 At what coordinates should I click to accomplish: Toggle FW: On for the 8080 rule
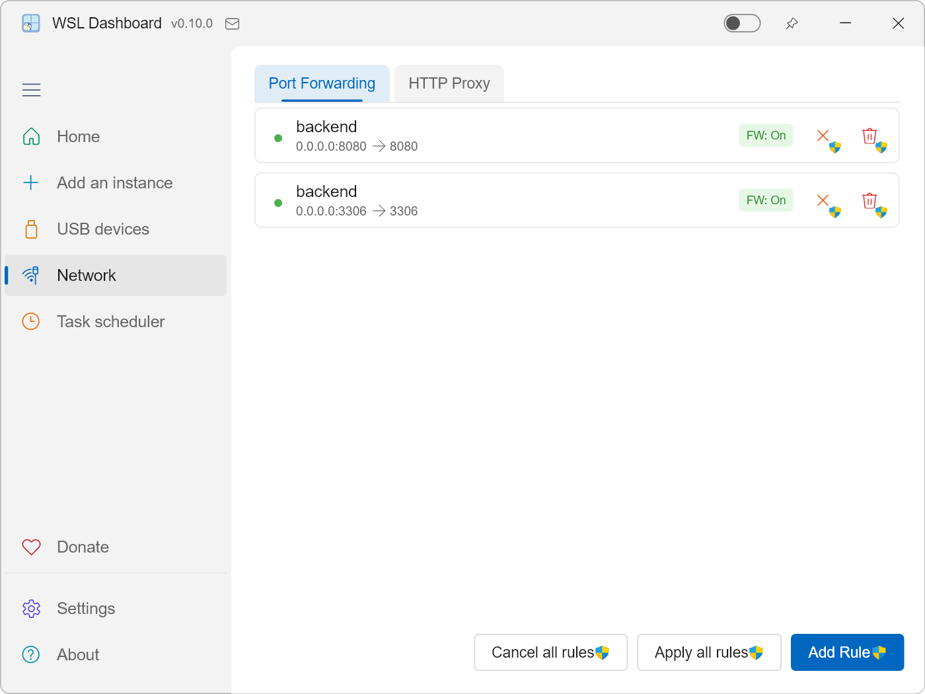(766, 135)
